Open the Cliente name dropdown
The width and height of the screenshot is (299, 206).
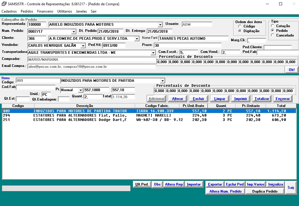[x=137, y=39]
